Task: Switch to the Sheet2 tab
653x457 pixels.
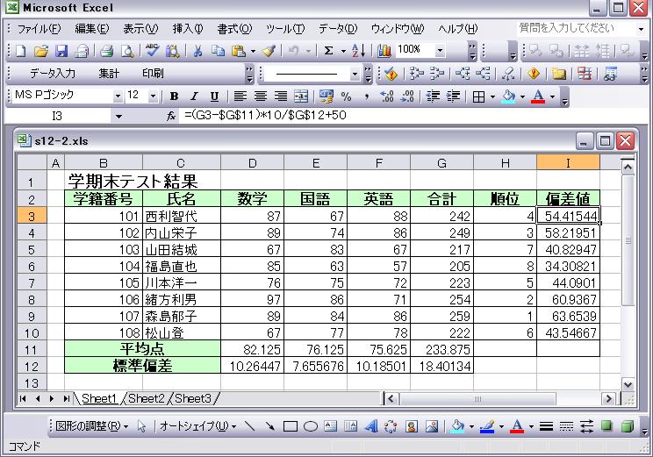Action: [147, 398]
